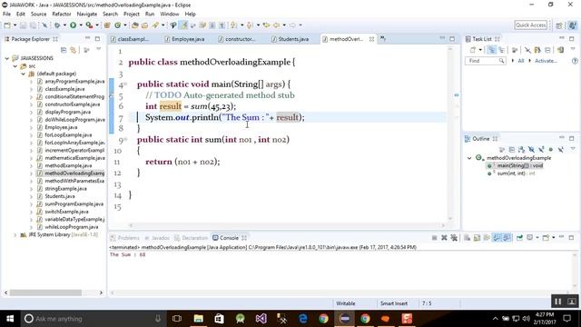Click the Find field in Task List
The height and width of the screenshot is (327, 581).
click(x=485, y=61)
